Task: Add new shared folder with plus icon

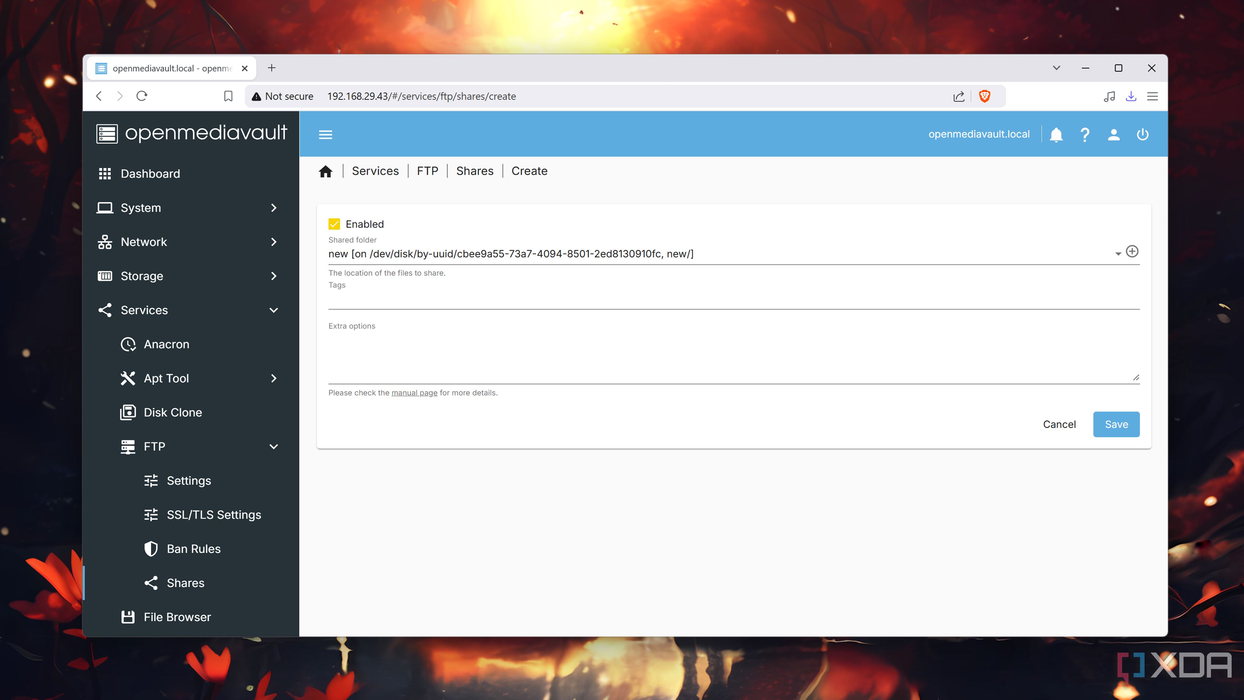Action: (x=1132, y=251)
